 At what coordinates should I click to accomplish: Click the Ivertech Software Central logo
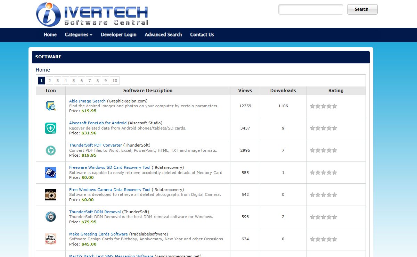pos(92,14)
